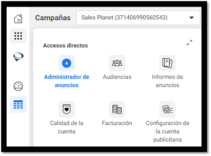Click the Campañas page title
211x156 pixels.
pos(53,18)
